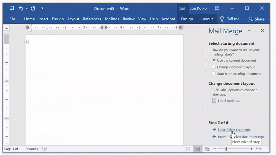Screen dimensions: 276x155
Task: Click the Label options page icon
Action: coord(214,101)
